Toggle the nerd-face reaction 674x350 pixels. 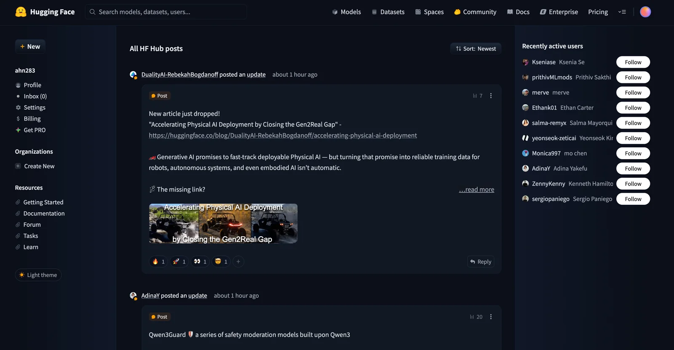pyautogui.click(x=221, y=262)
